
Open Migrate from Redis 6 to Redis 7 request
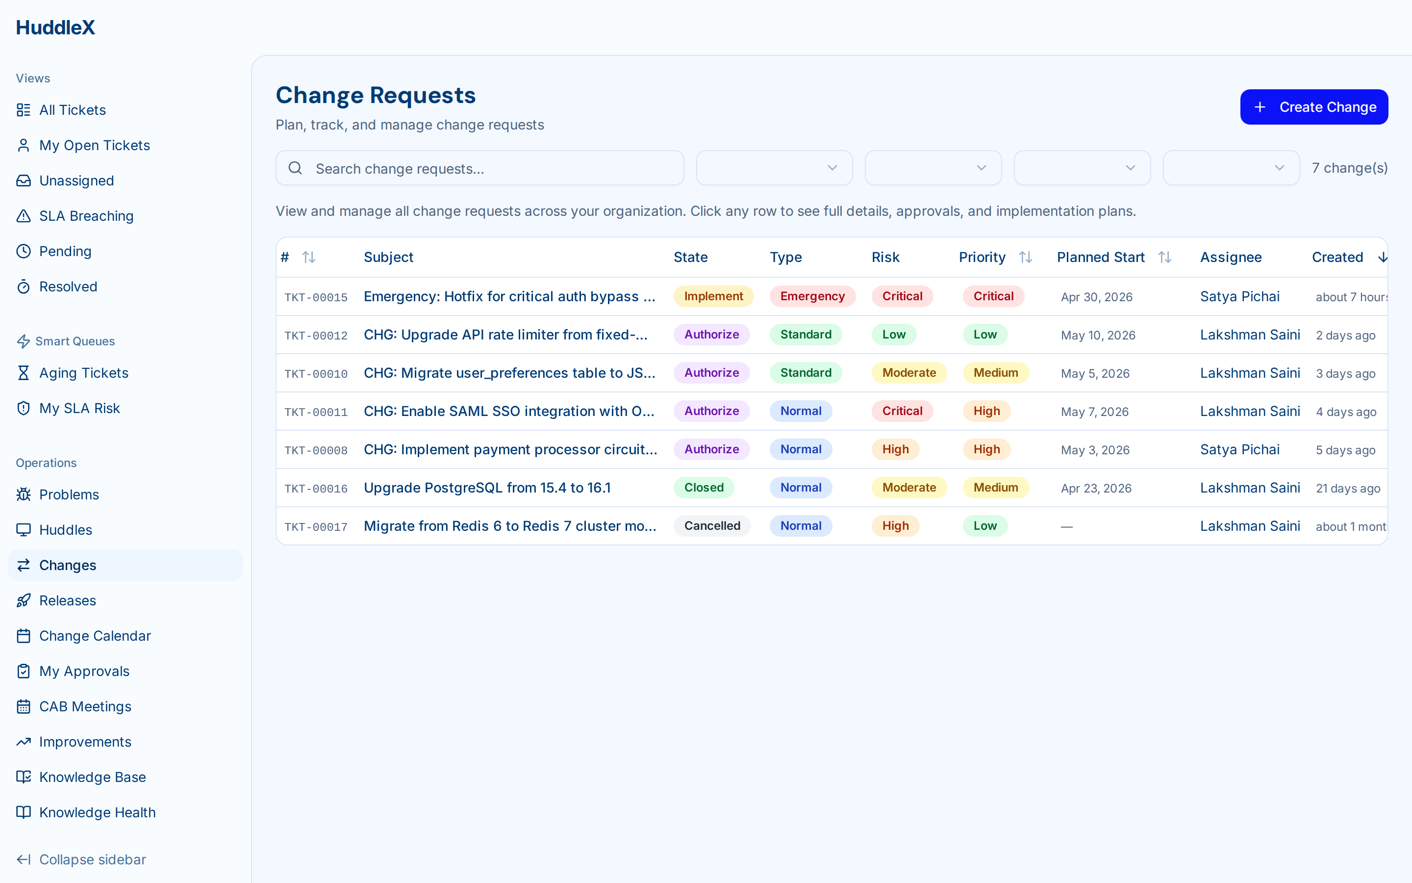pyautogui.click(x=510, y=525)
